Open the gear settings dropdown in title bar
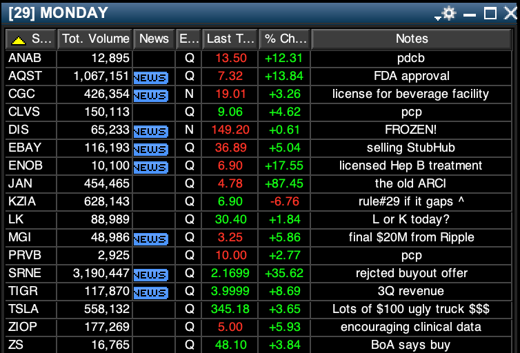 pos(446,14)
